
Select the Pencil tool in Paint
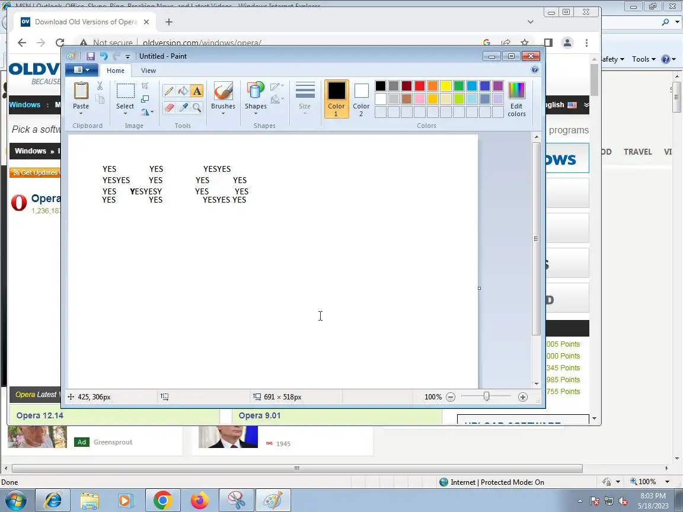point(169,91)
